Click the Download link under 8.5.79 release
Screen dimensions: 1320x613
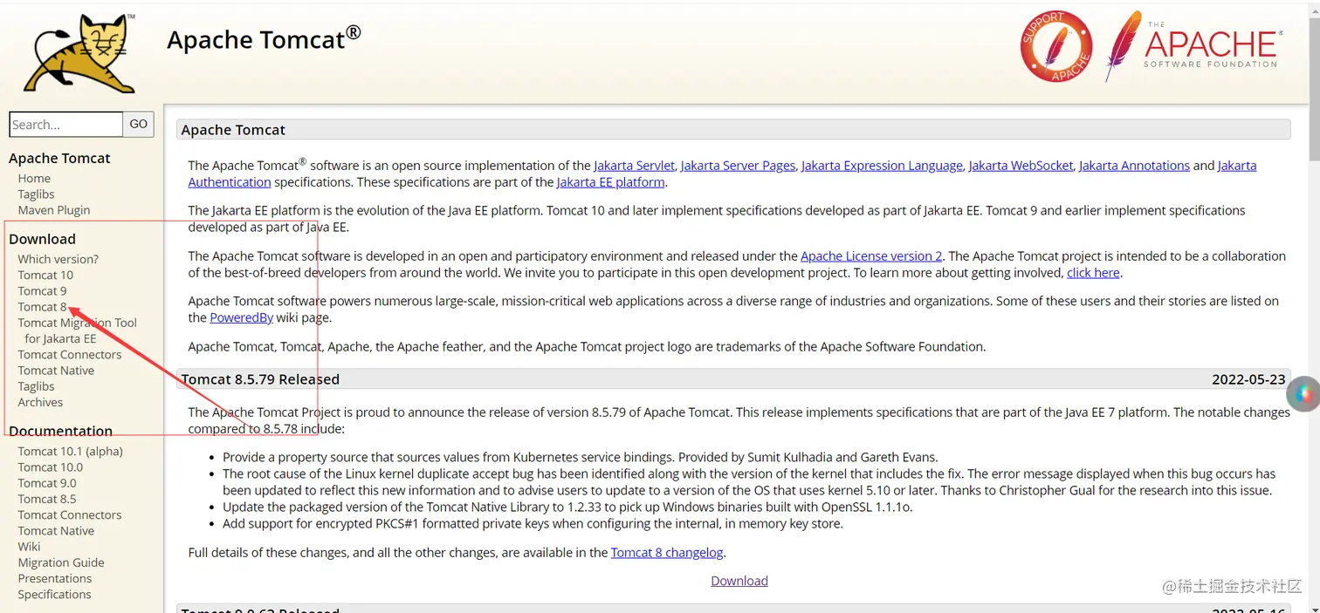pyautogui.click(x=739, y=581)
